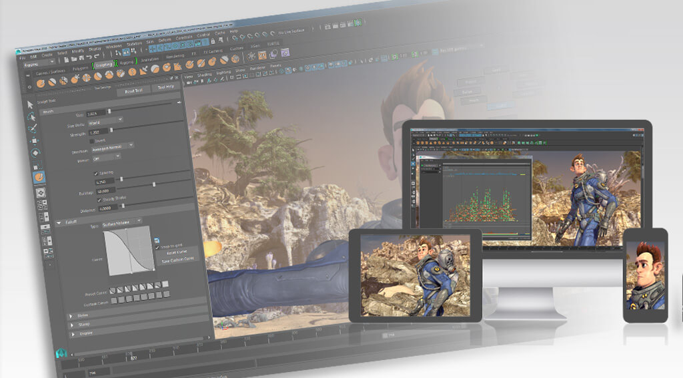Click the Size value field

(x=95, y=113)
